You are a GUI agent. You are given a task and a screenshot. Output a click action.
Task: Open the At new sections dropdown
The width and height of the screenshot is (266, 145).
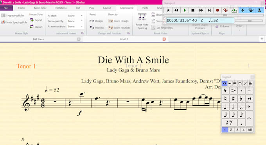tap(75, 27)
